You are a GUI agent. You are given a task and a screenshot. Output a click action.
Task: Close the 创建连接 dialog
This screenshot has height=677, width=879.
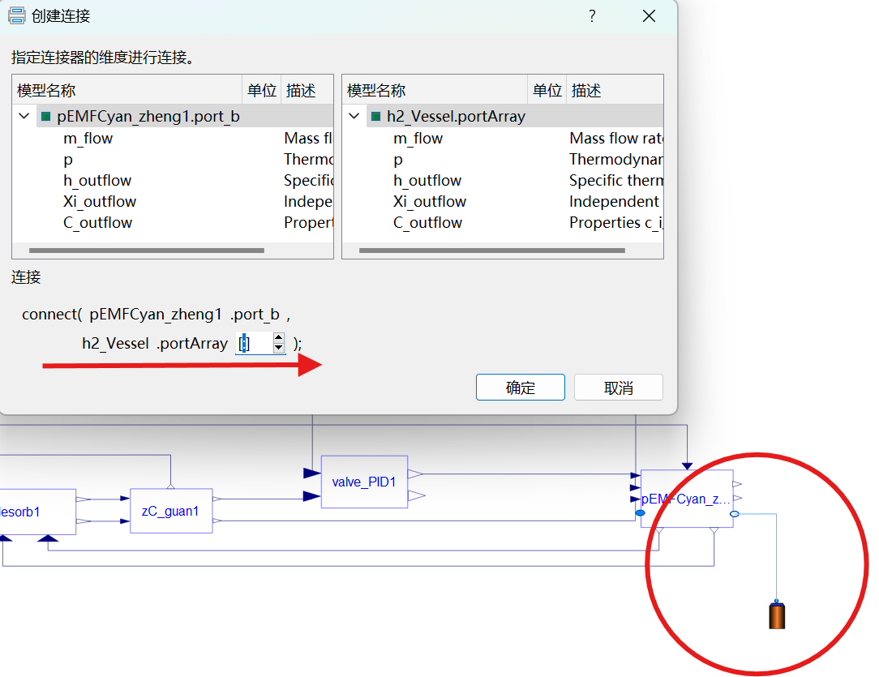pyautogui.click(x=650, y=16)
